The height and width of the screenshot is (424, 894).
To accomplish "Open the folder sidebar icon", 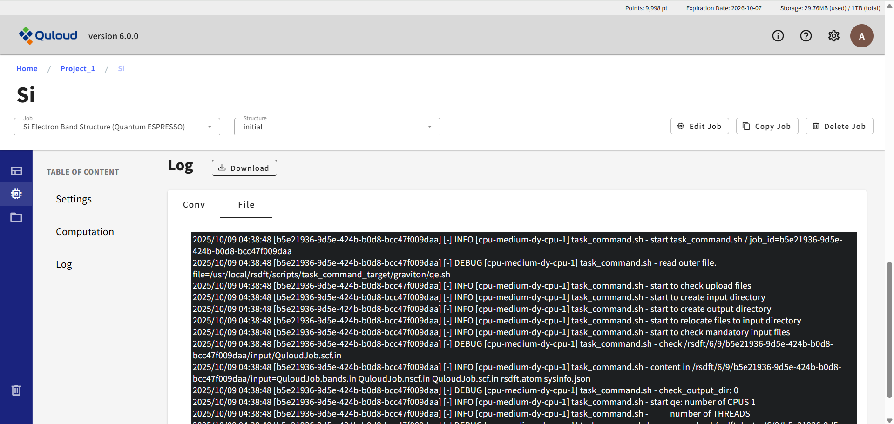I will pyautogui.click(x=16, y=217).
